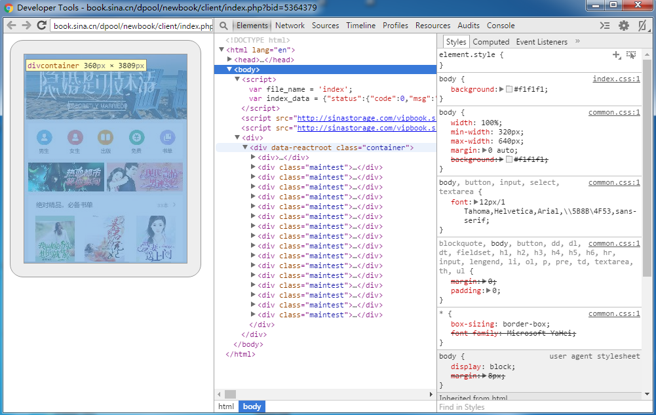Click Styles pane scrollbar up arrow

pos(647,54)
